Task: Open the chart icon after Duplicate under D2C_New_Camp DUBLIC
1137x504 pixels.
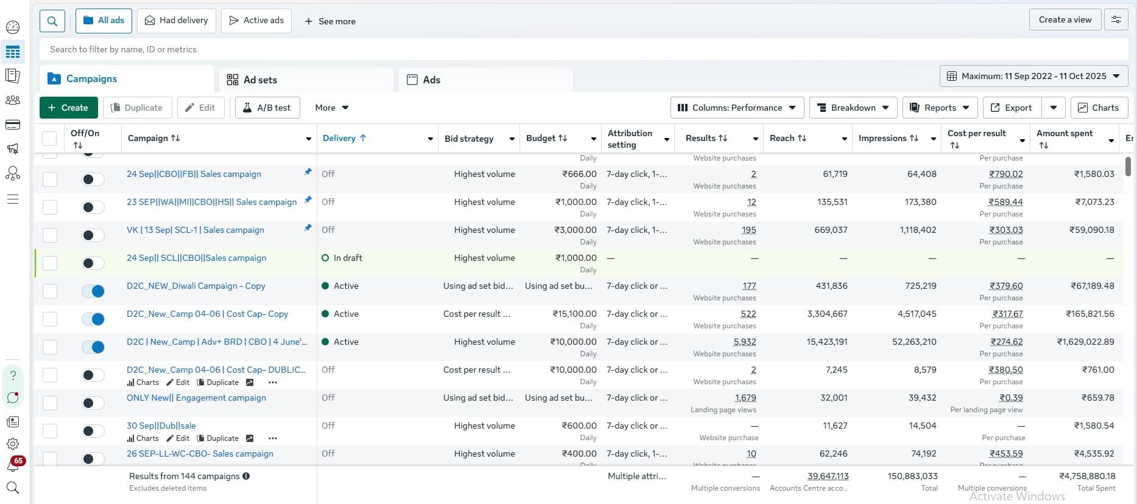Action: click(250, 382)
